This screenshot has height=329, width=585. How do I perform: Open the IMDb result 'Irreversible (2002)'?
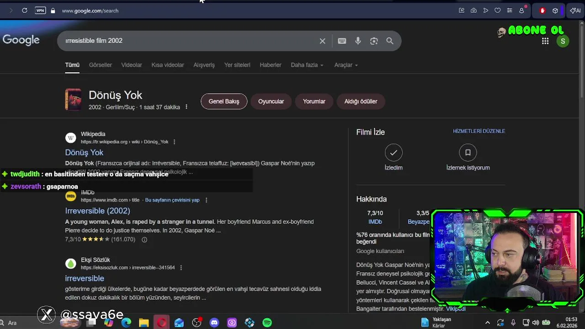click(x=97, y=211)
